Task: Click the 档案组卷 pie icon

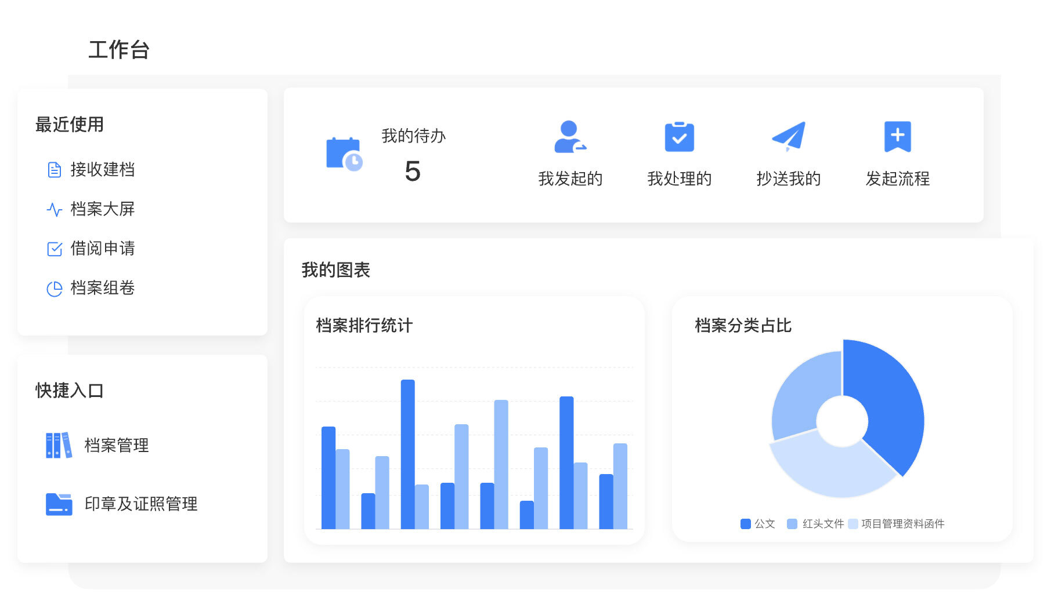Action: 54,289
